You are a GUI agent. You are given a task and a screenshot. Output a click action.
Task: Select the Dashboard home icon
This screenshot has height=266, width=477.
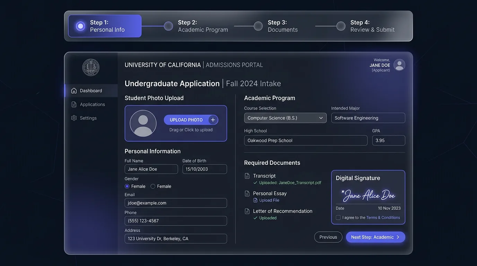tap(74, 90)
